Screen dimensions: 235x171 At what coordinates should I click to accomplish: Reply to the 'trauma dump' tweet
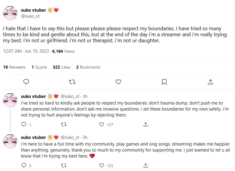pos(24,124)
